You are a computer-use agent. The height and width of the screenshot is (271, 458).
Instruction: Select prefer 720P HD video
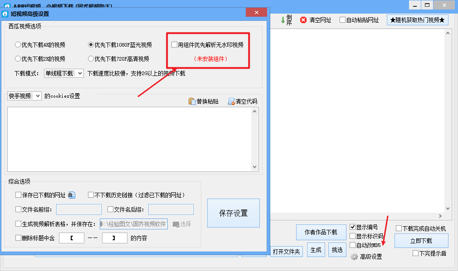tap(91, 58)
